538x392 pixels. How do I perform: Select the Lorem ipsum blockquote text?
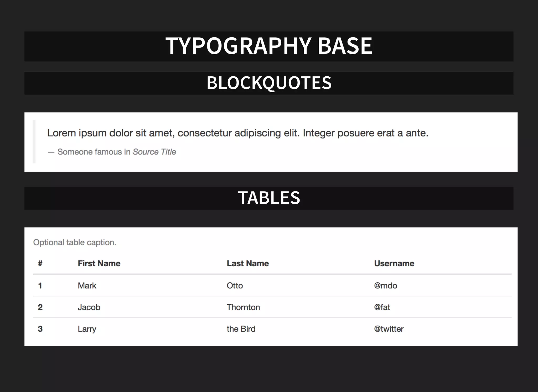[238, 133]
